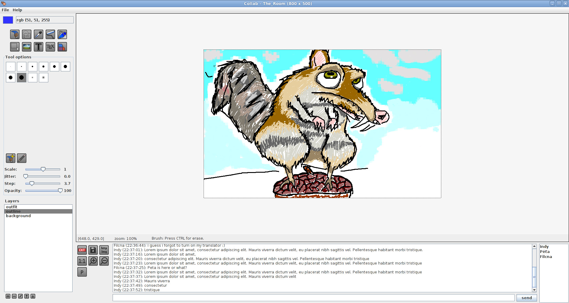Click the 'Mauris viverra' message at 22:37:42
Viewport: 569px width, 303px height.
coord(142,281)
